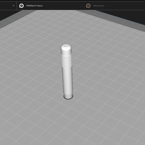Click the yellow filament spool icon numbered 2

click(88, 6)
